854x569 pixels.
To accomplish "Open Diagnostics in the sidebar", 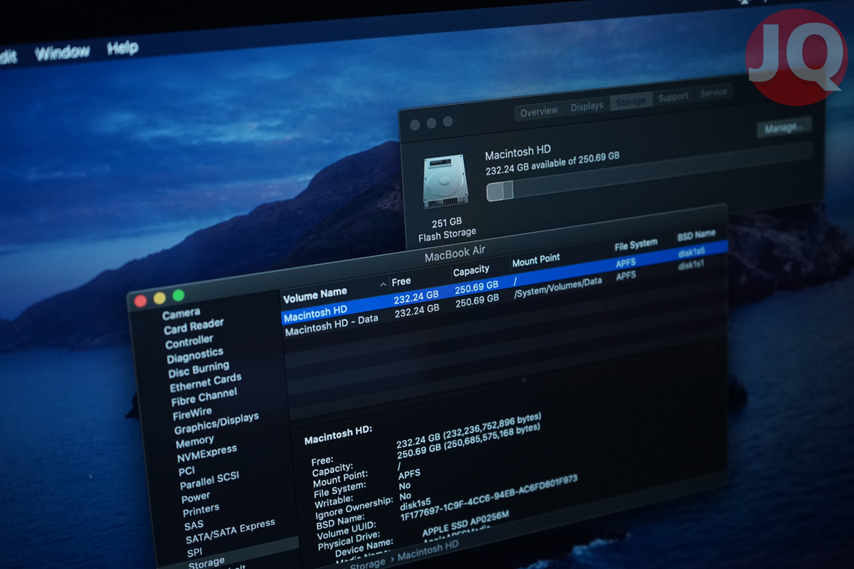I will tap(195, 355).
